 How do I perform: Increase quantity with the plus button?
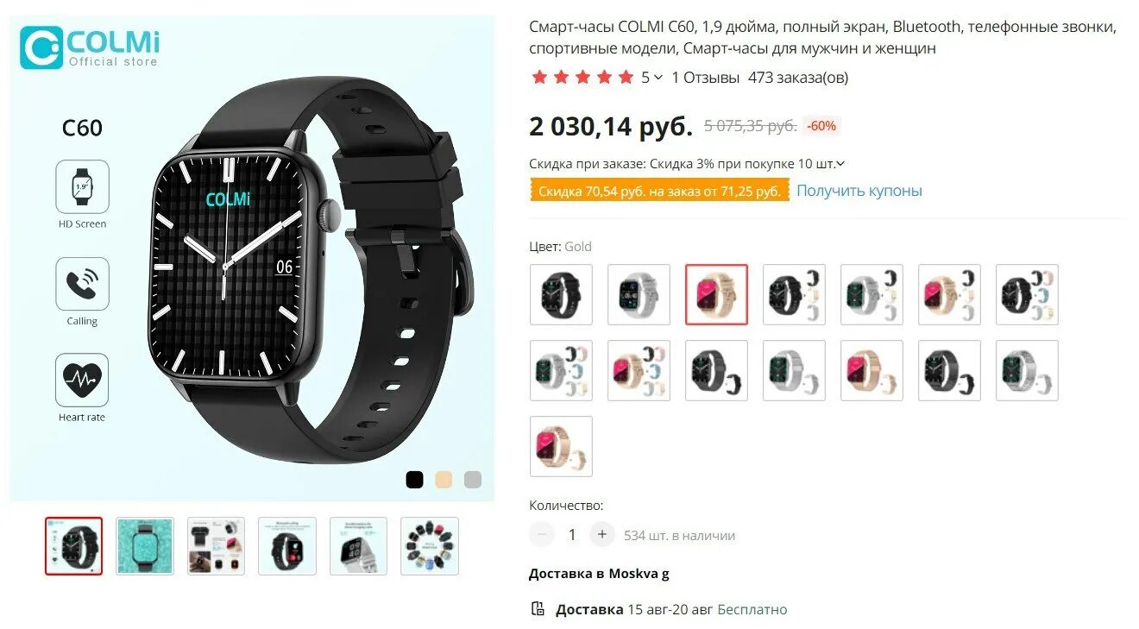[602, 535]
